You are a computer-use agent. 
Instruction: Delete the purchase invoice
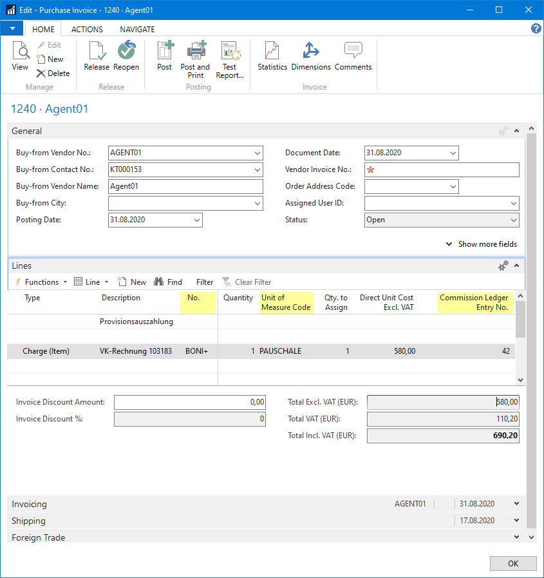53,73
